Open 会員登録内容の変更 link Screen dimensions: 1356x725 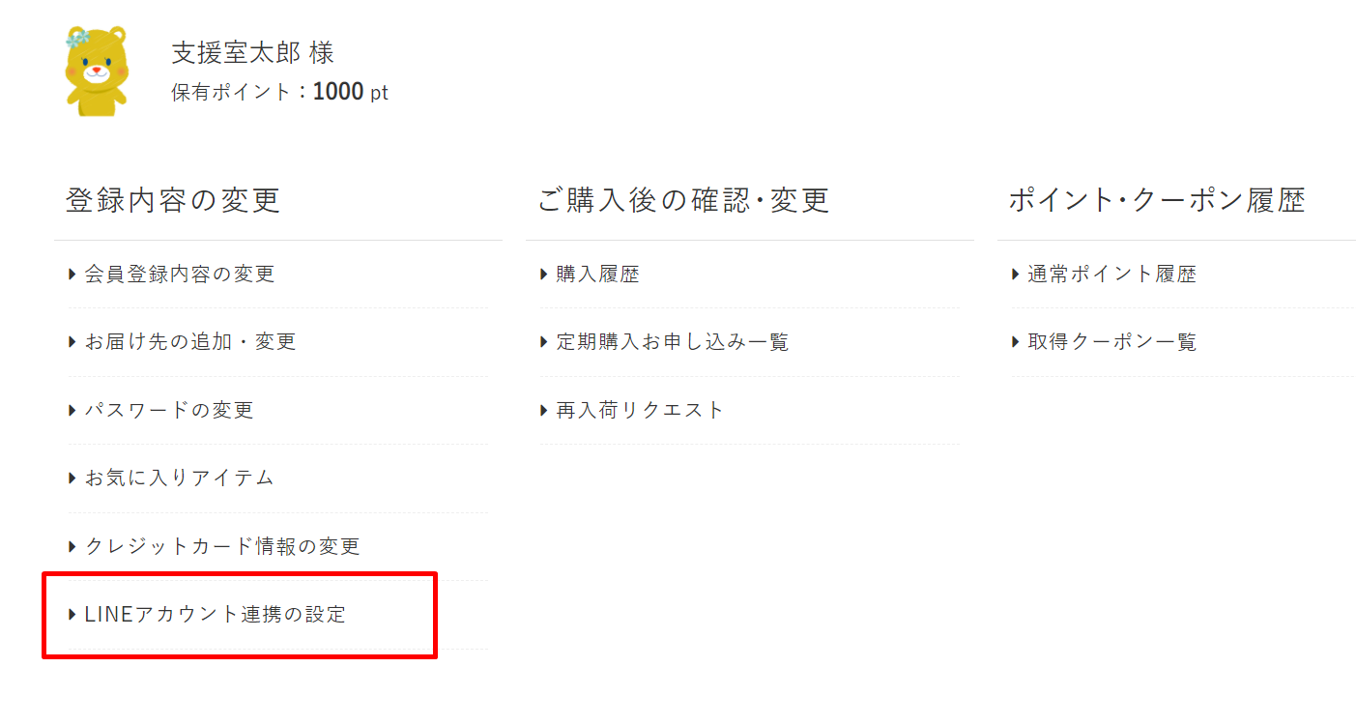click(x=180, y=275)
